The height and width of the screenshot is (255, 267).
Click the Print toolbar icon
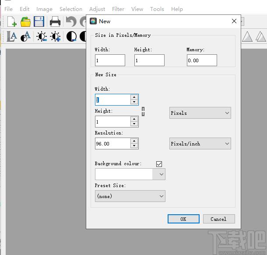coord(55,21)
